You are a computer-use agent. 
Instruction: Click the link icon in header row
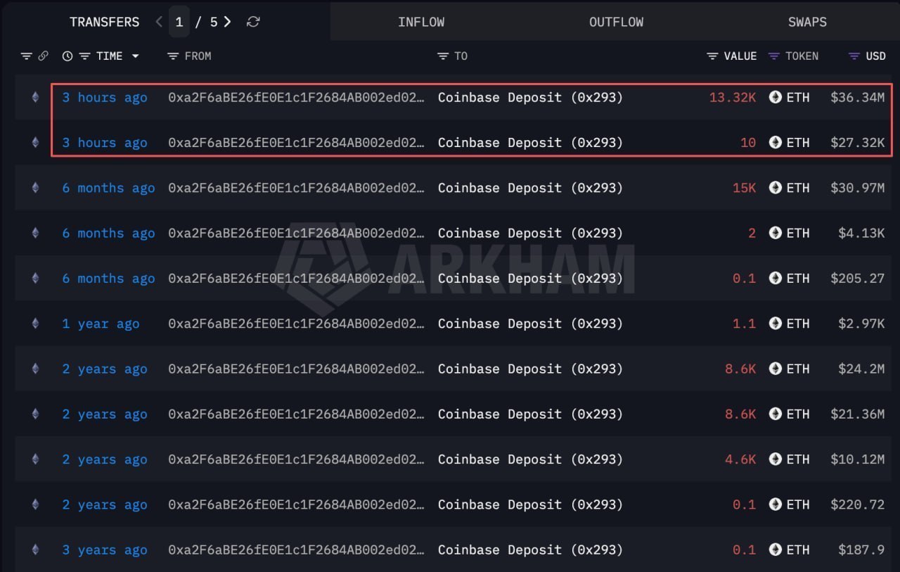(43, 56)
